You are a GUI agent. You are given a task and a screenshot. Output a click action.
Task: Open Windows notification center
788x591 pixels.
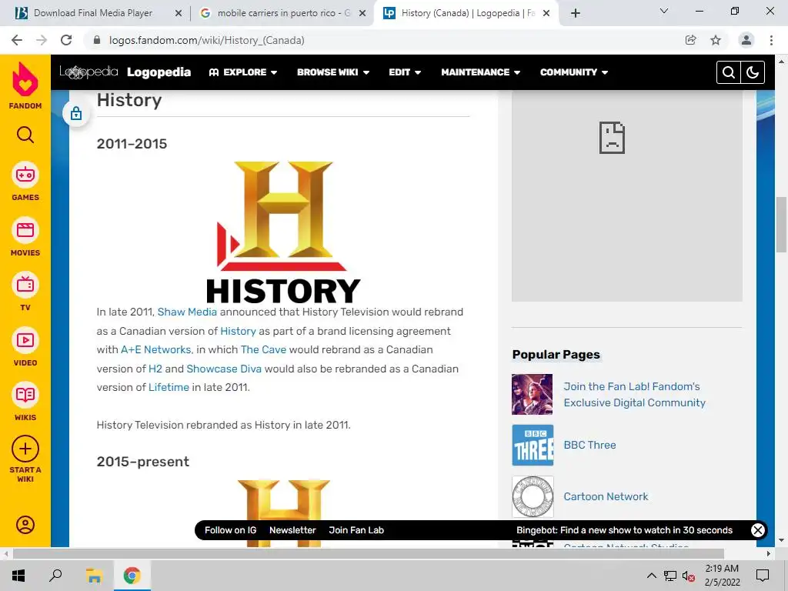763,576
